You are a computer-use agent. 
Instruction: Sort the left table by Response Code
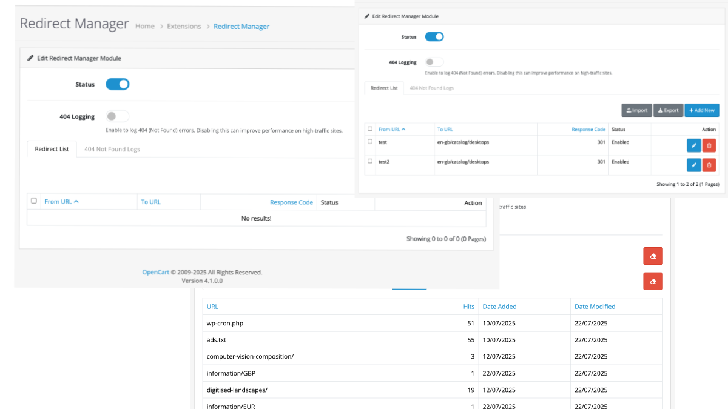pyautogui.click(x=292, y=202)
